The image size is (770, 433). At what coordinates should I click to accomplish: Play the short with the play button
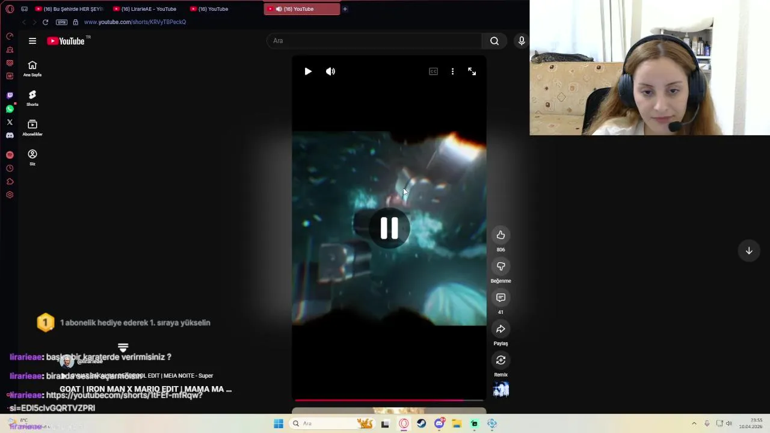308,72
